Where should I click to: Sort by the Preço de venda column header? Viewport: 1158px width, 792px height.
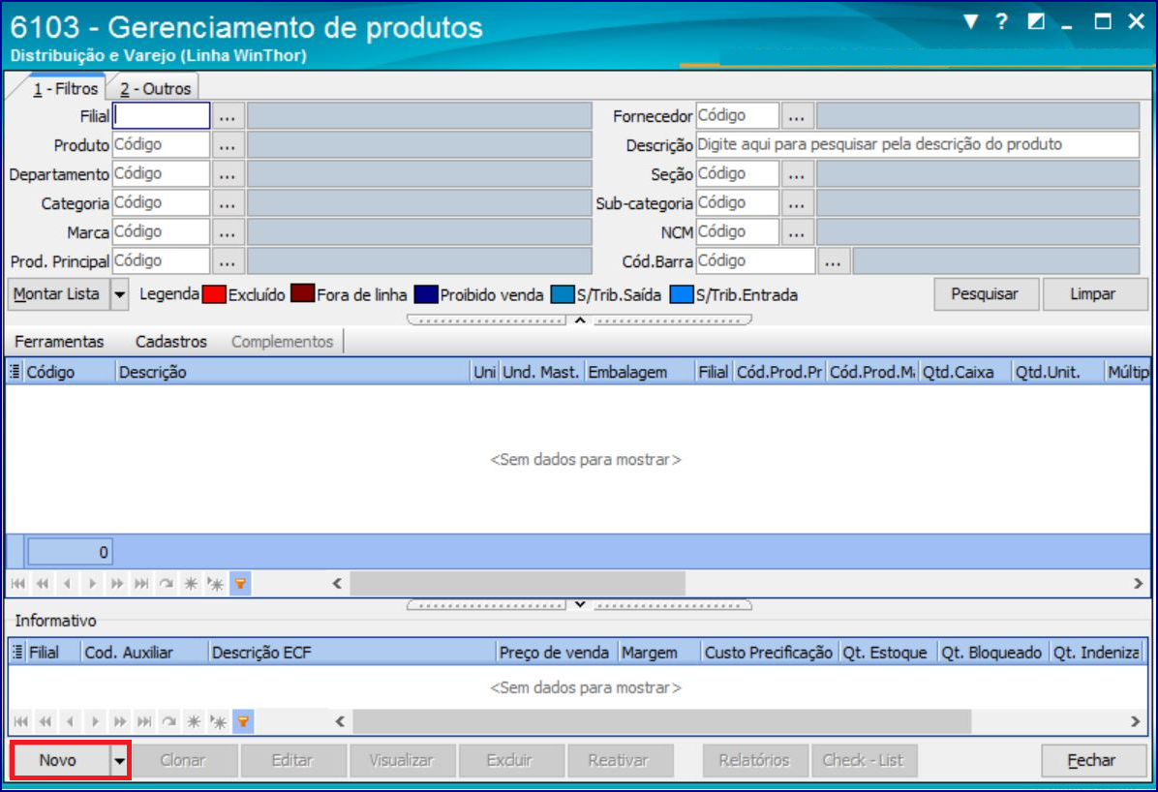[557, 653]
